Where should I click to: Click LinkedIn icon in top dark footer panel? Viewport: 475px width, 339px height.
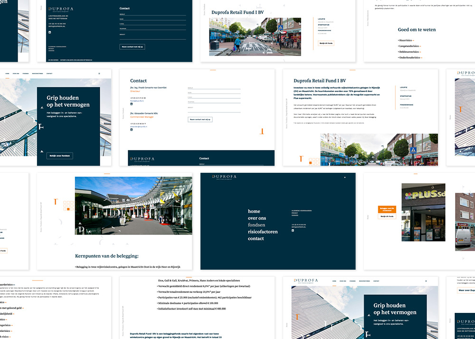coord(50,32)
